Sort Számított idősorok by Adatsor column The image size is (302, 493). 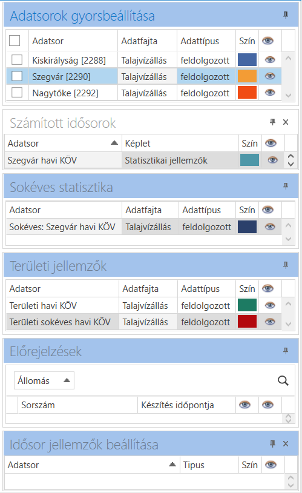pos(114,143)
